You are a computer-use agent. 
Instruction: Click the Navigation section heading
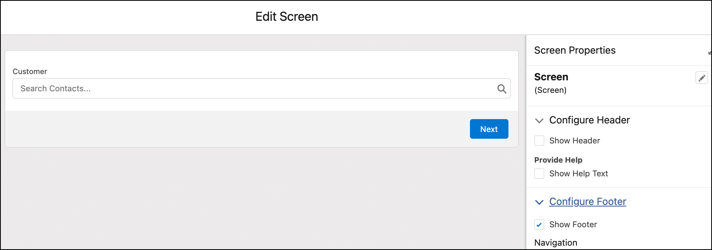[x=556, y=243]
